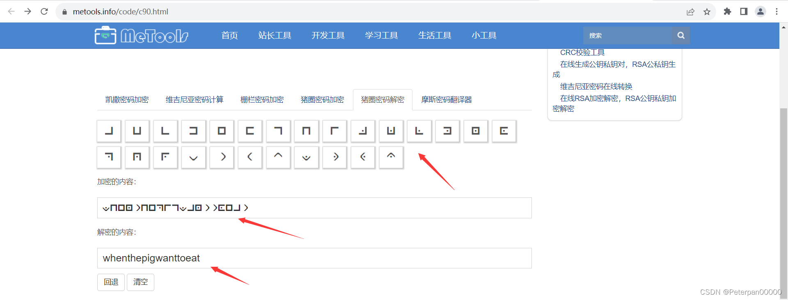788x300 pixels.
Task: Select the plain U-shaped pigpen symbol
Action: 137,131
